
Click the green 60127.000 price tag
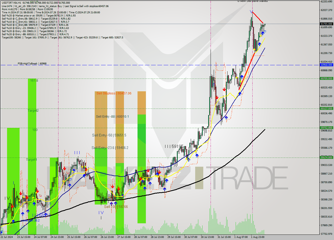click(x=326, y=108)
